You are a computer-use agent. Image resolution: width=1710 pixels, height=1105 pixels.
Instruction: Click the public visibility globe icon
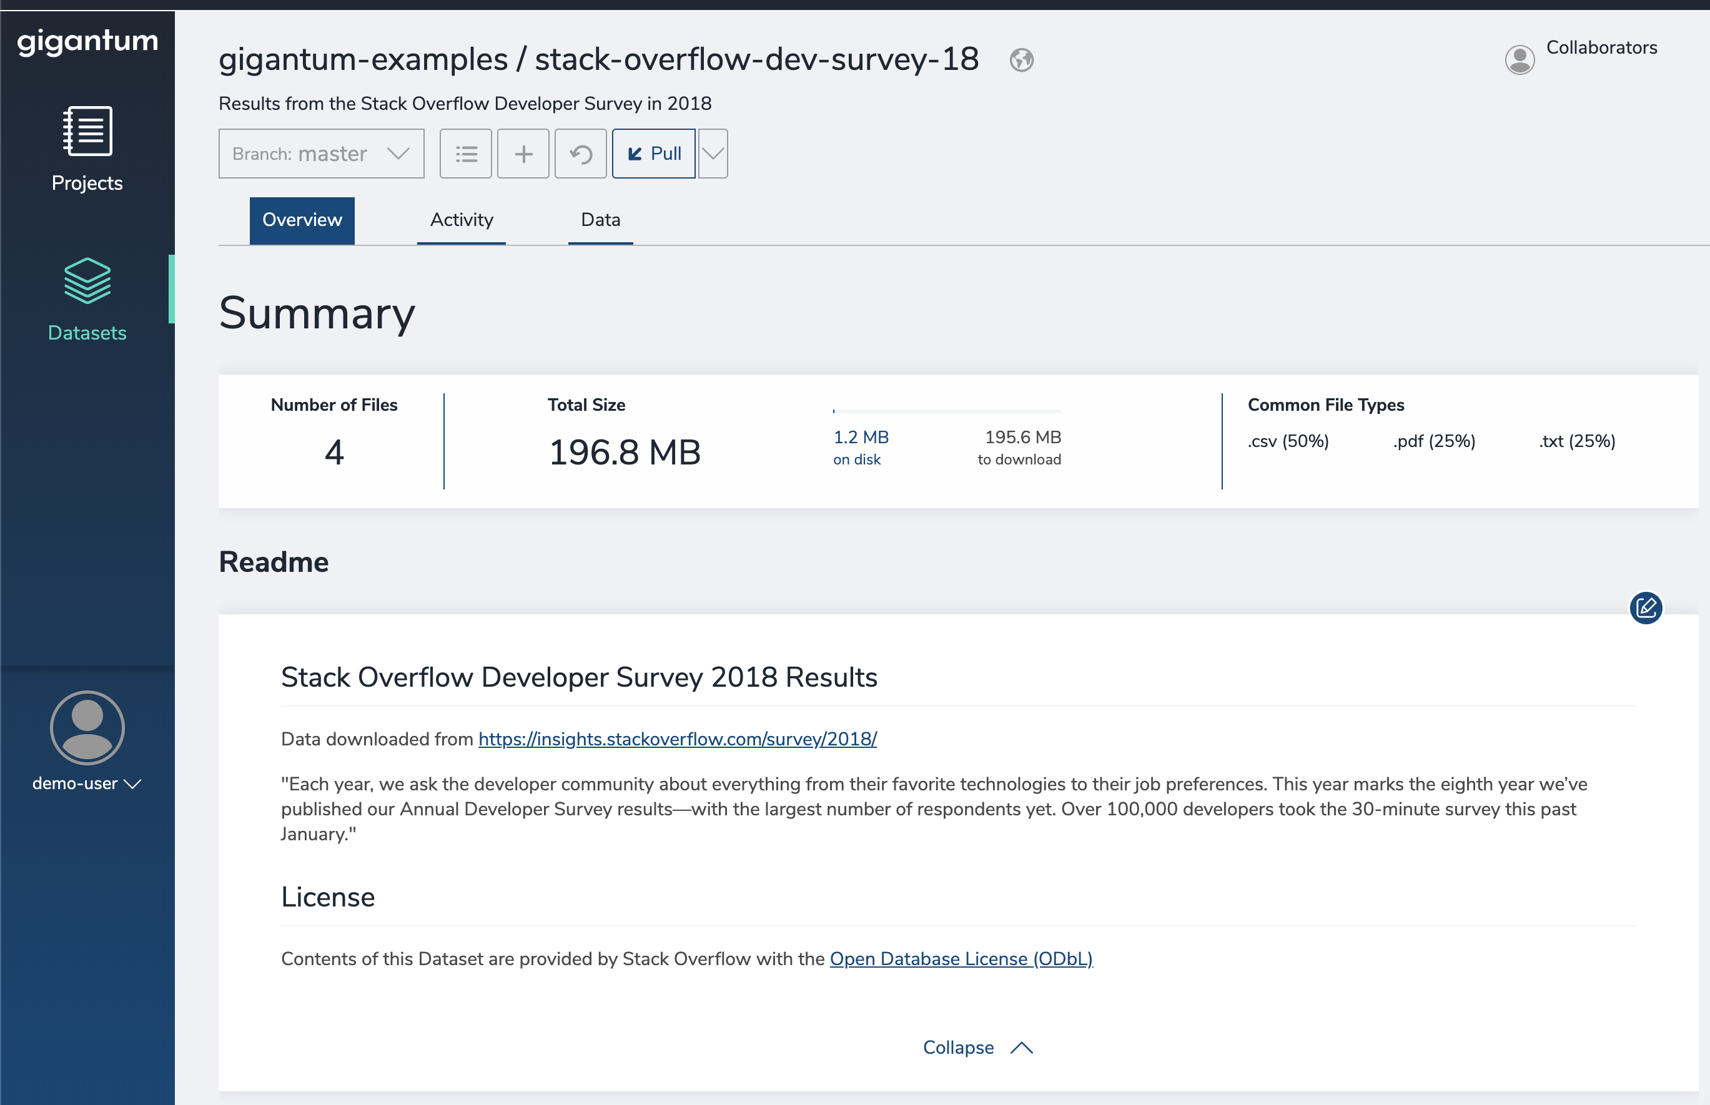click(x=1021, y=61)
